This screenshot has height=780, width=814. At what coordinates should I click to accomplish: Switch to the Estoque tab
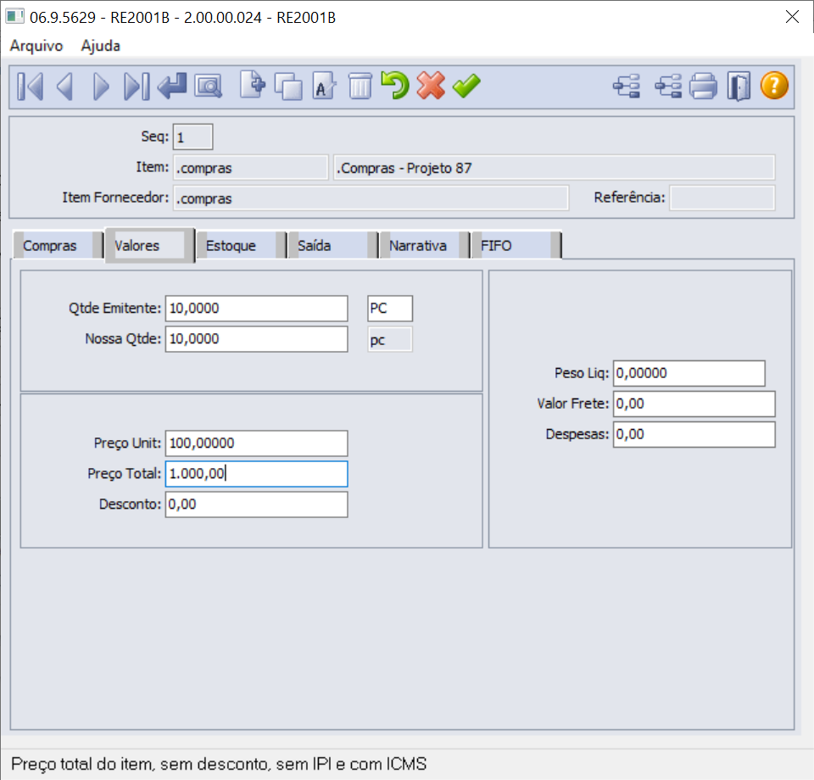tap(242, 246)
